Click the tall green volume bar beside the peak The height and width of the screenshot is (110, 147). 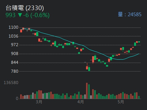[x=89, y=91]
